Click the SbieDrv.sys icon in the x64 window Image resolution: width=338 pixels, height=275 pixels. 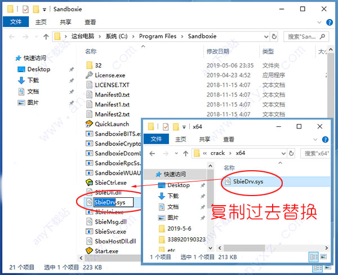point(228,181)
